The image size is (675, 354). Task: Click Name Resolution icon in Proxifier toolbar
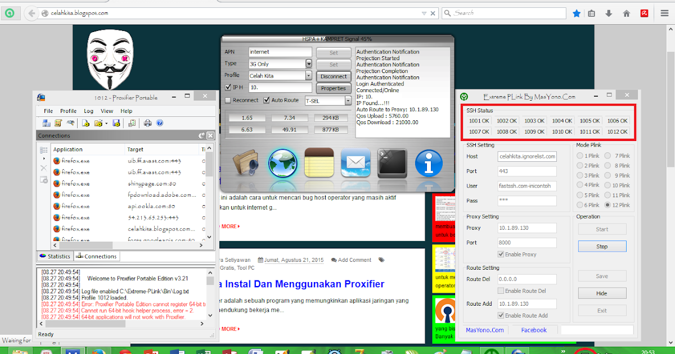click(x=70, y=123)
